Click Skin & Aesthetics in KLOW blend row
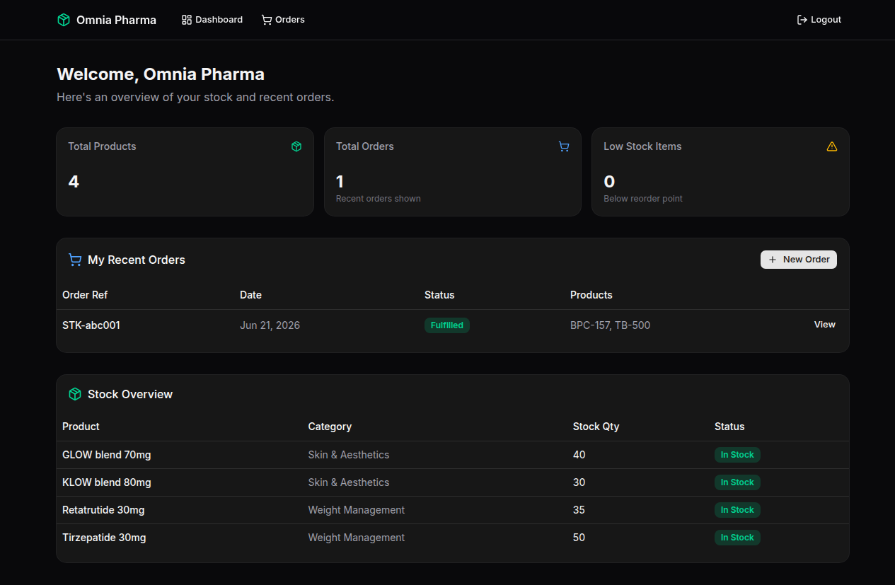 coord(349,482)
